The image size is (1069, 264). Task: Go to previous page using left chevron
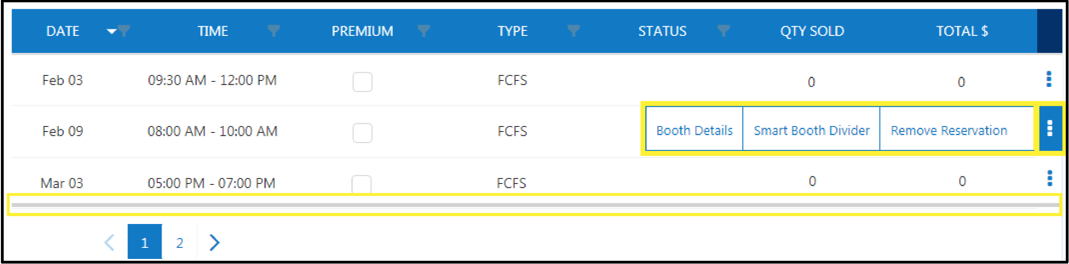[109, 242]
